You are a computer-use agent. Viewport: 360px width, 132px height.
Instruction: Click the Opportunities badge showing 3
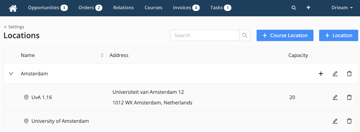point(64,8)
